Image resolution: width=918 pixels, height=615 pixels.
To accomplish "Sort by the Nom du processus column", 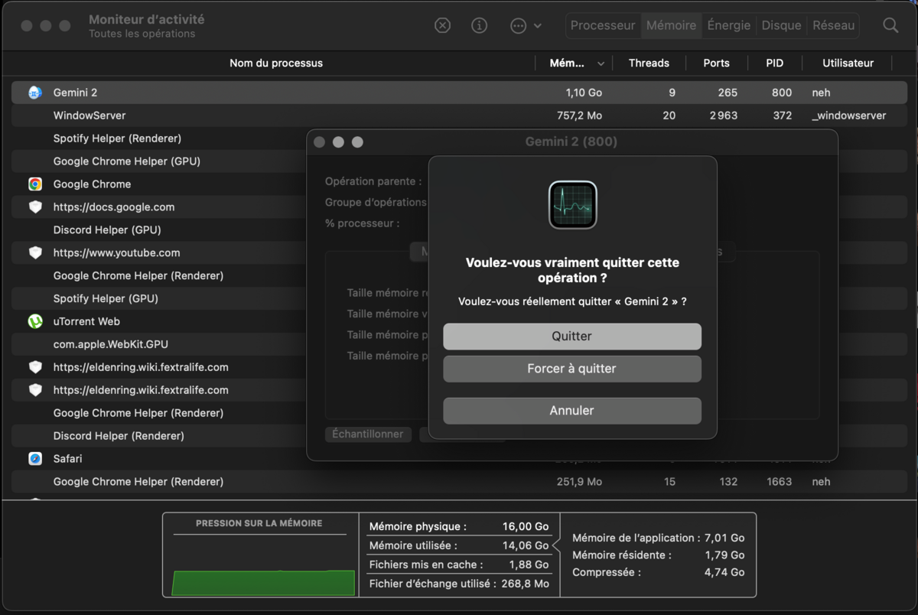I will (276, 63).
